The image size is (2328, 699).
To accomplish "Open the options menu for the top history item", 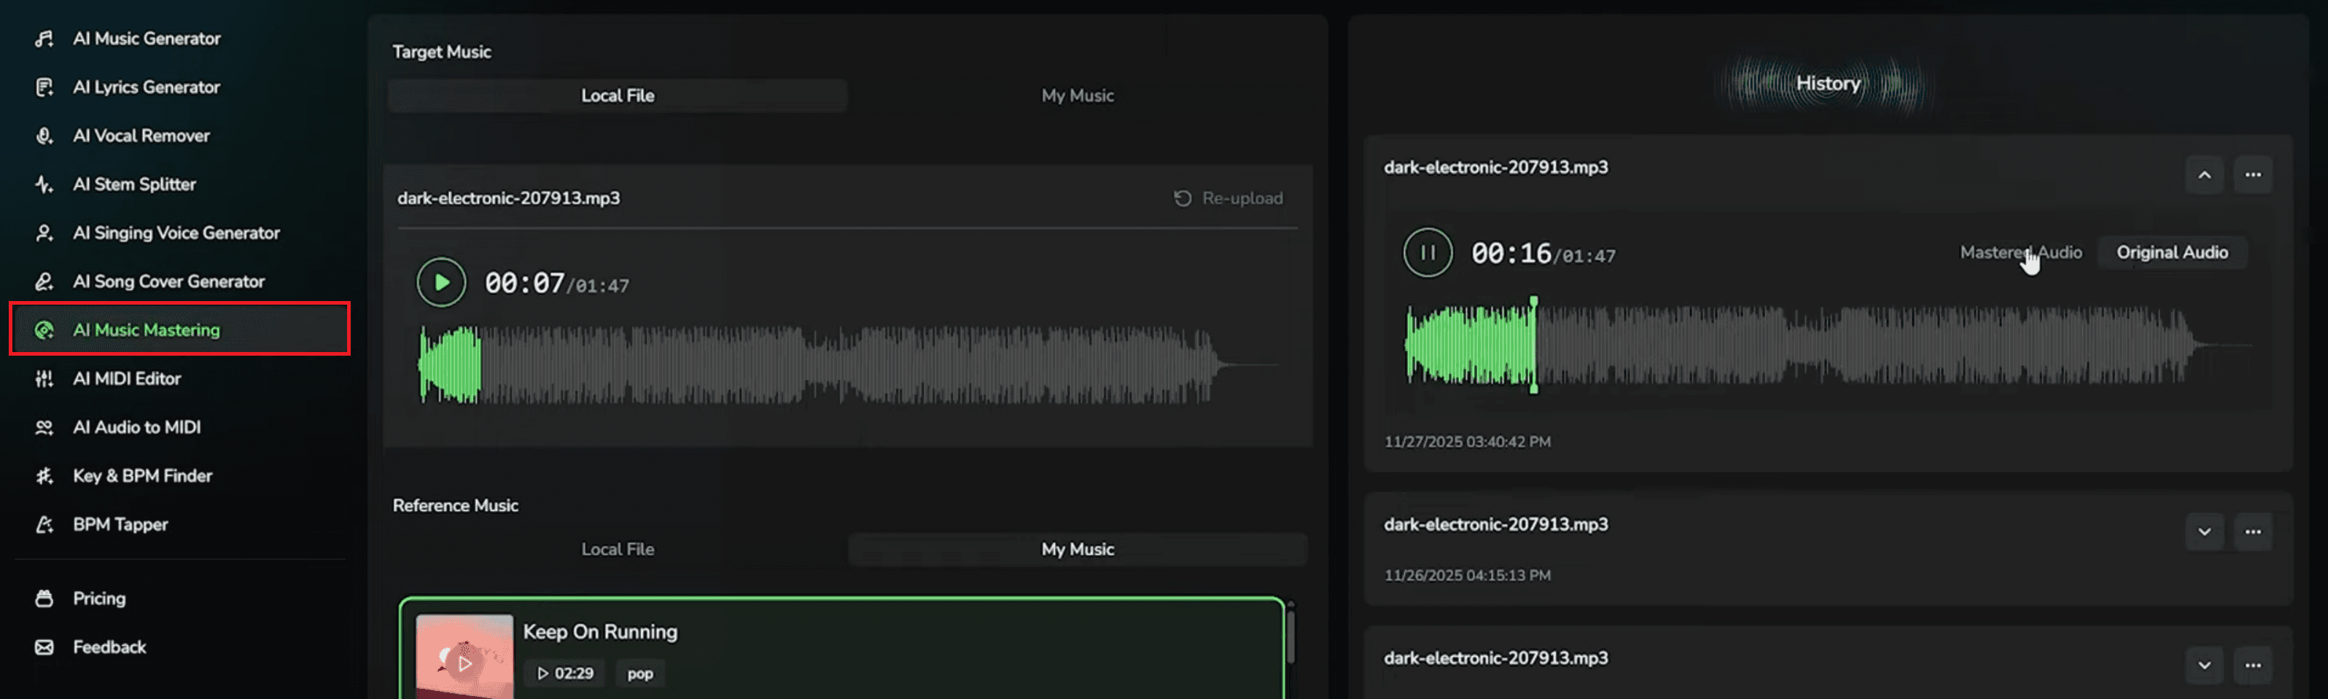I will click(x=2253, y=174).
